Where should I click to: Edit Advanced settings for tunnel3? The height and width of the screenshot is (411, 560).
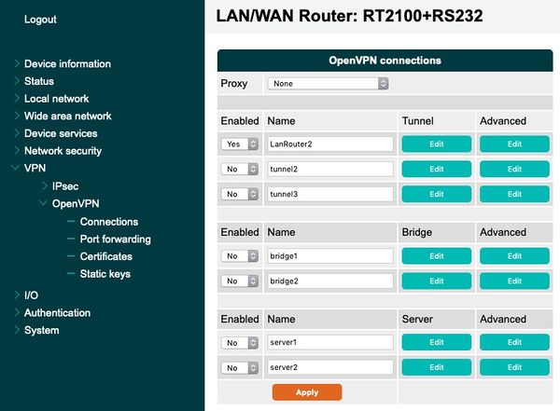tap(514, 194)
